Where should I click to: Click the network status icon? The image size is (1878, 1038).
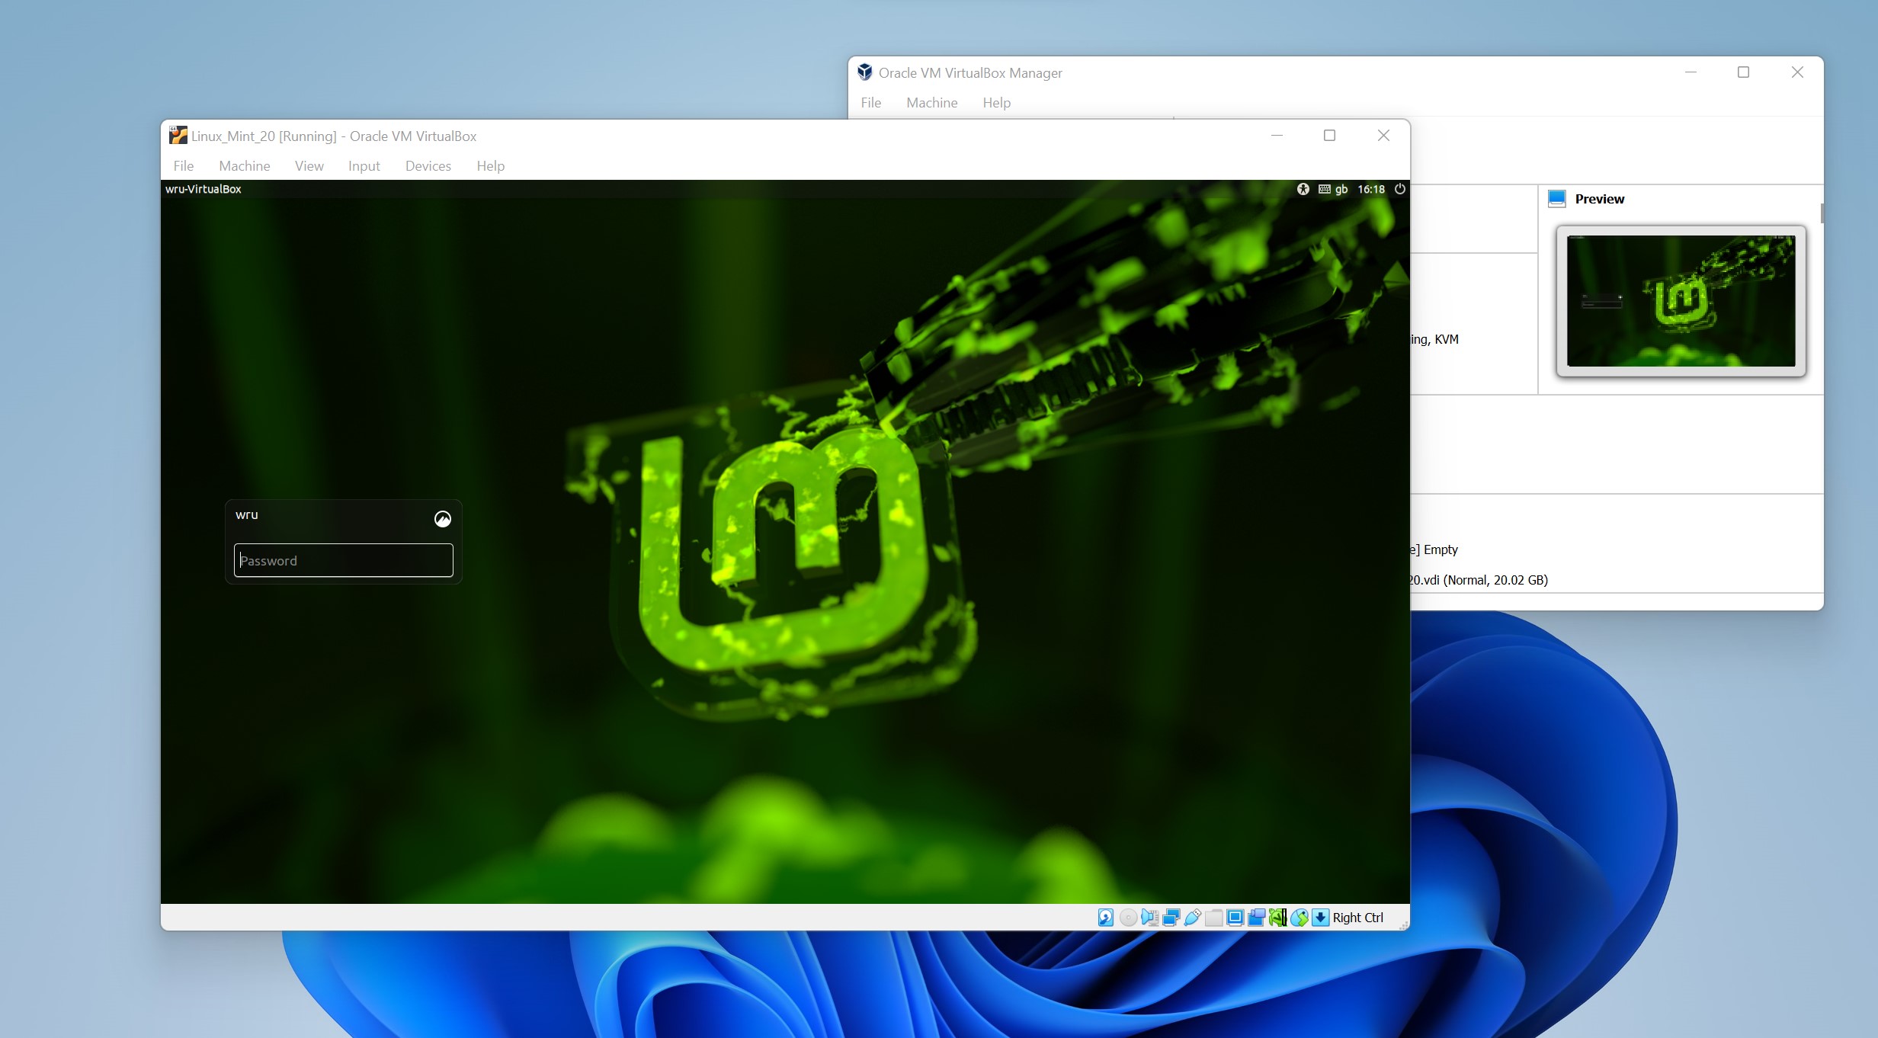(1171, 918)
